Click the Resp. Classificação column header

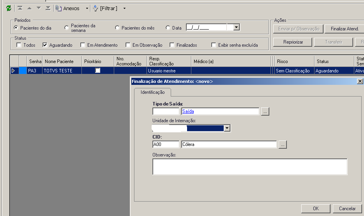(169, 61)
